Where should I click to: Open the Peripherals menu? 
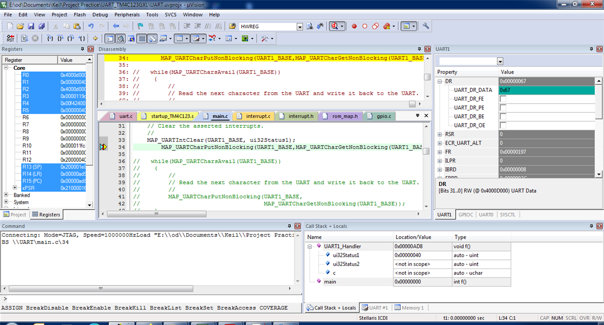coord(127,15)
